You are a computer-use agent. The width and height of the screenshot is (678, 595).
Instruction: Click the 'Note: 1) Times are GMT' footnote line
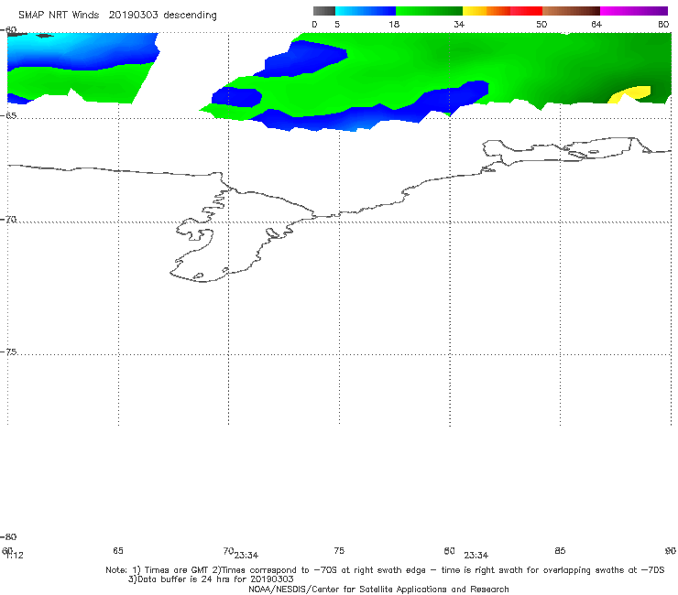click(385, 570)
